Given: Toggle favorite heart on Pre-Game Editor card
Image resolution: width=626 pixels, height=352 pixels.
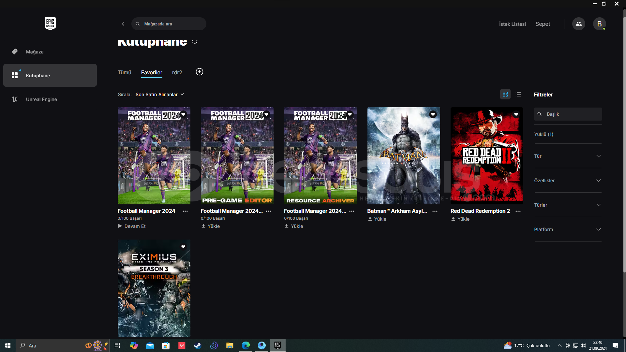Looking at the screenshot, I should tap(266, 114).
